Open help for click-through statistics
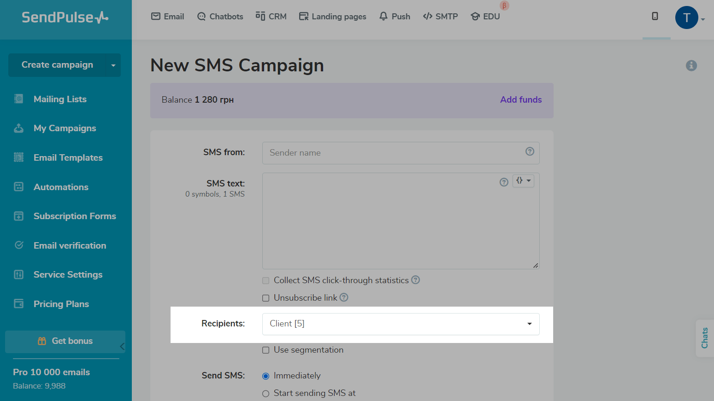Screen dimensions: 714x401 tap(415, 280)
